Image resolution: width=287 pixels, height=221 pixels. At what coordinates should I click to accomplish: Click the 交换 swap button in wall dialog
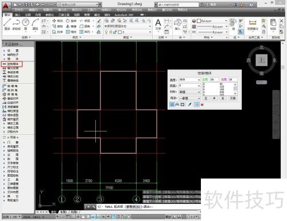[x=232, y=98]
